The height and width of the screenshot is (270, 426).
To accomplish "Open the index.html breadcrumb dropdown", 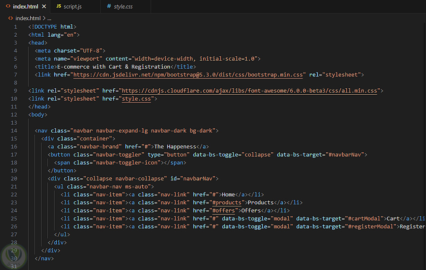I will tap(28, 18).
